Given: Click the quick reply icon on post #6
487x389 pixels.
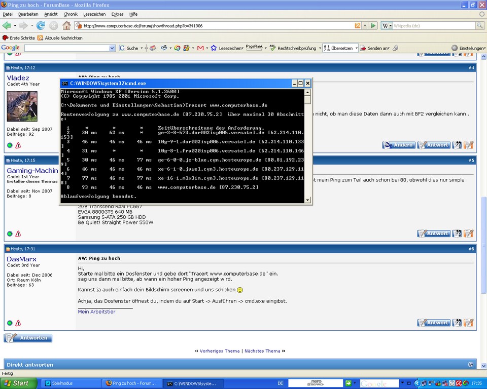Looking at the screenshot, I should click(x=468, y=323).
